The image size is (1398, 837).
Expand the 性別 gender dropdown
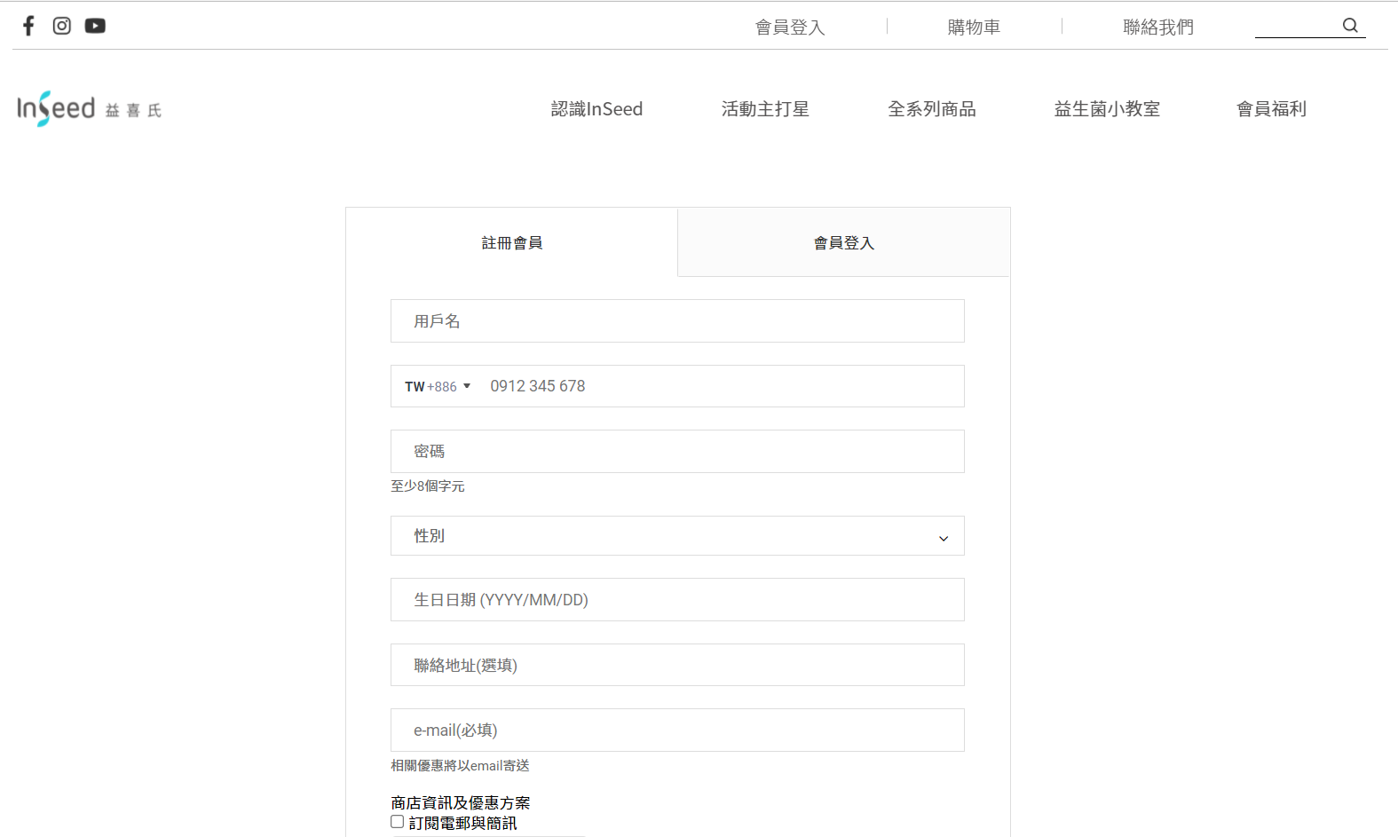677,536
